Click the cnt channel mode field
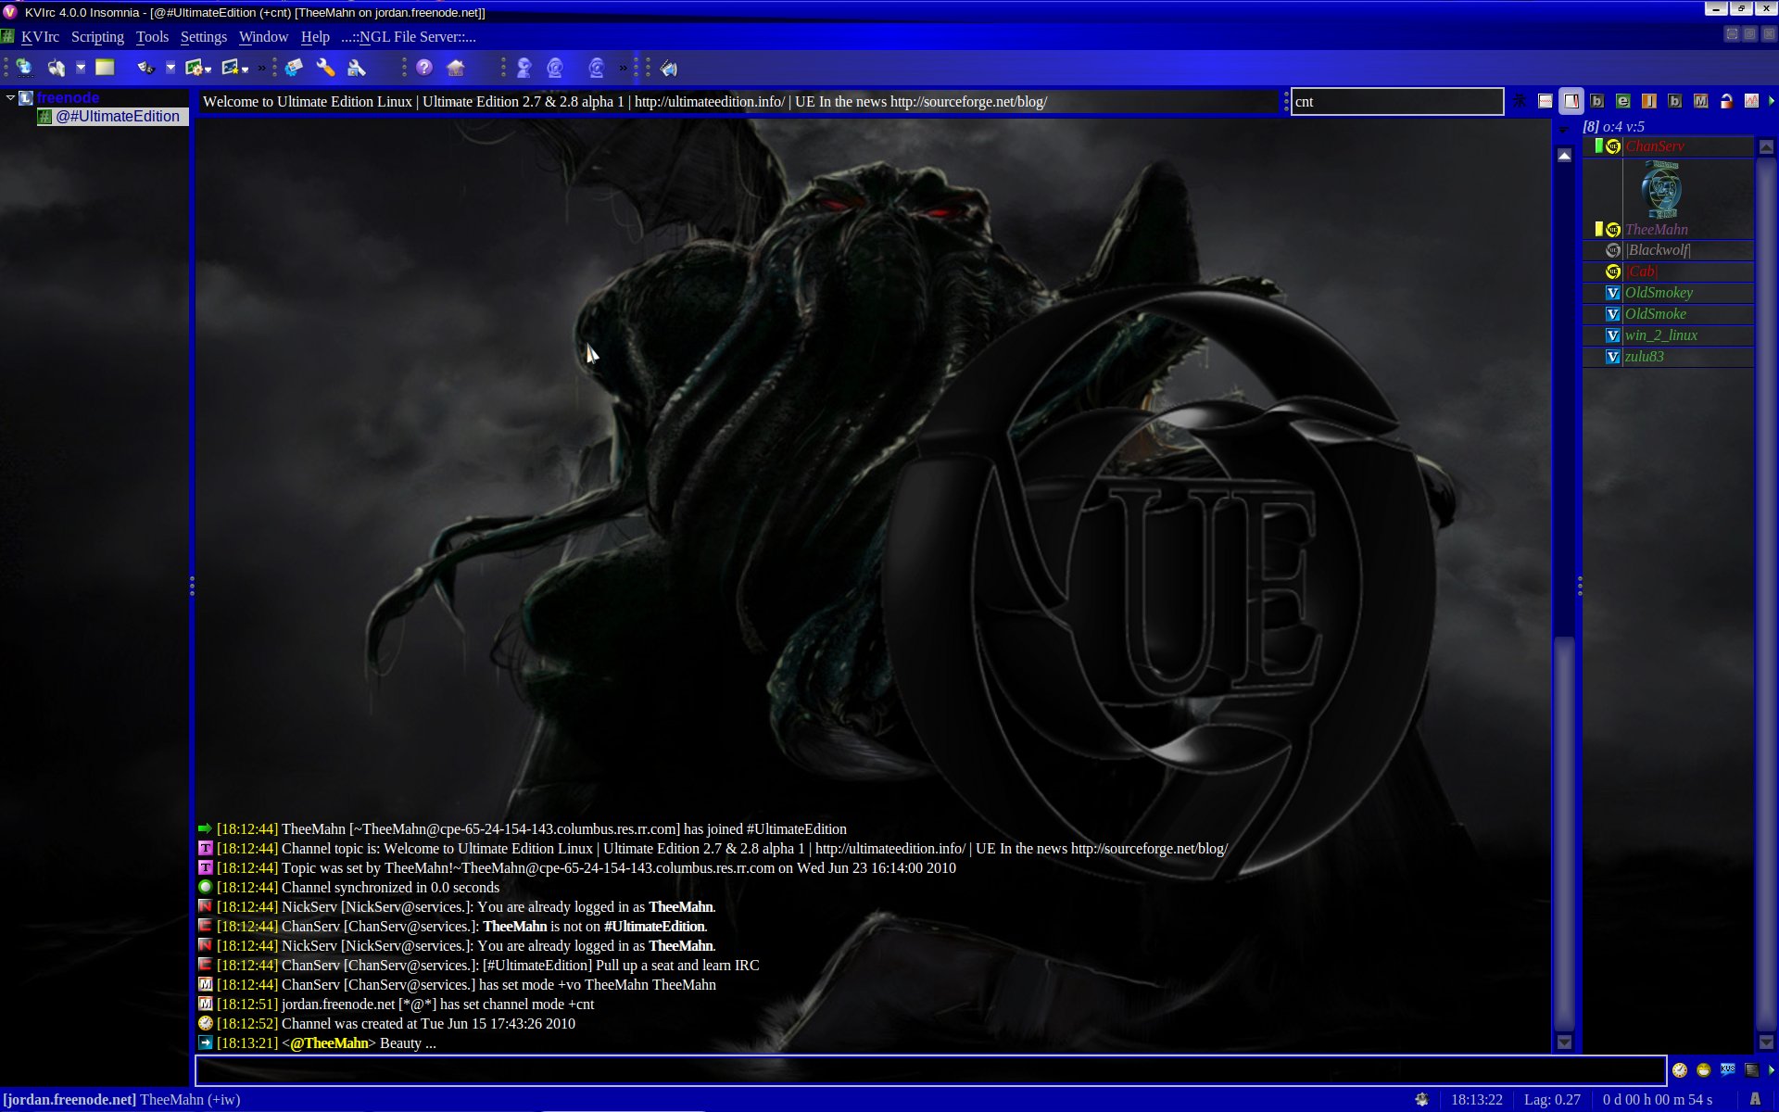Screen dimensions: 1779x1112 click(x=1396, y=102)
